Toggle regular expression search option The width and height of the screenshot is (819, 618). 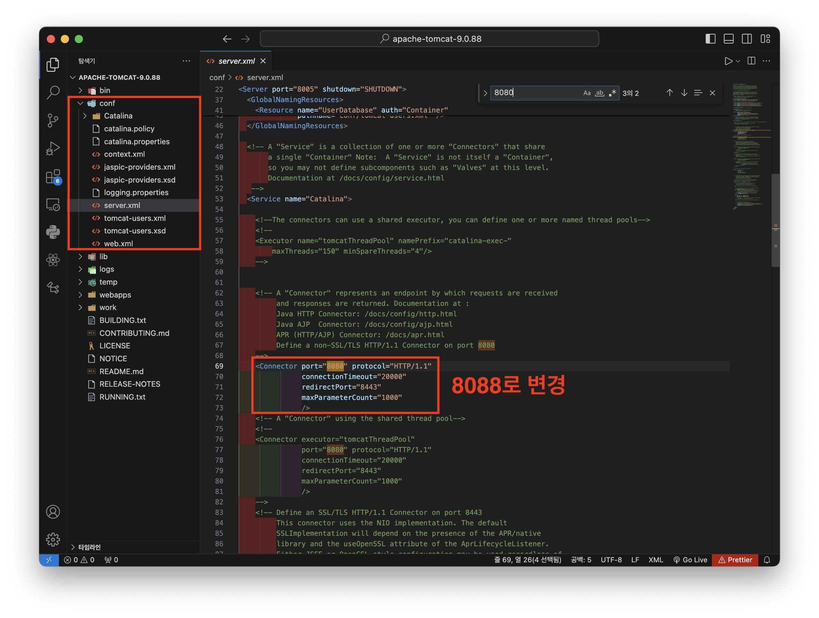click(x=613, y=93)
